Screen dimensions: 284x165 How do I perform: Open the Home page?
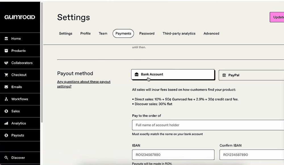[20, 39]
